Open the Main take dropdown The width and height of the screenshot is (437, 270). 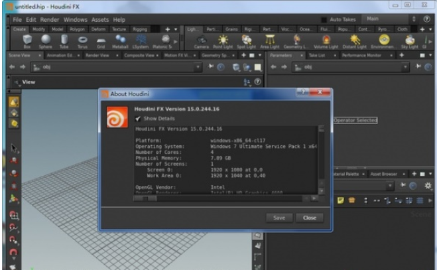pos(389,19)
